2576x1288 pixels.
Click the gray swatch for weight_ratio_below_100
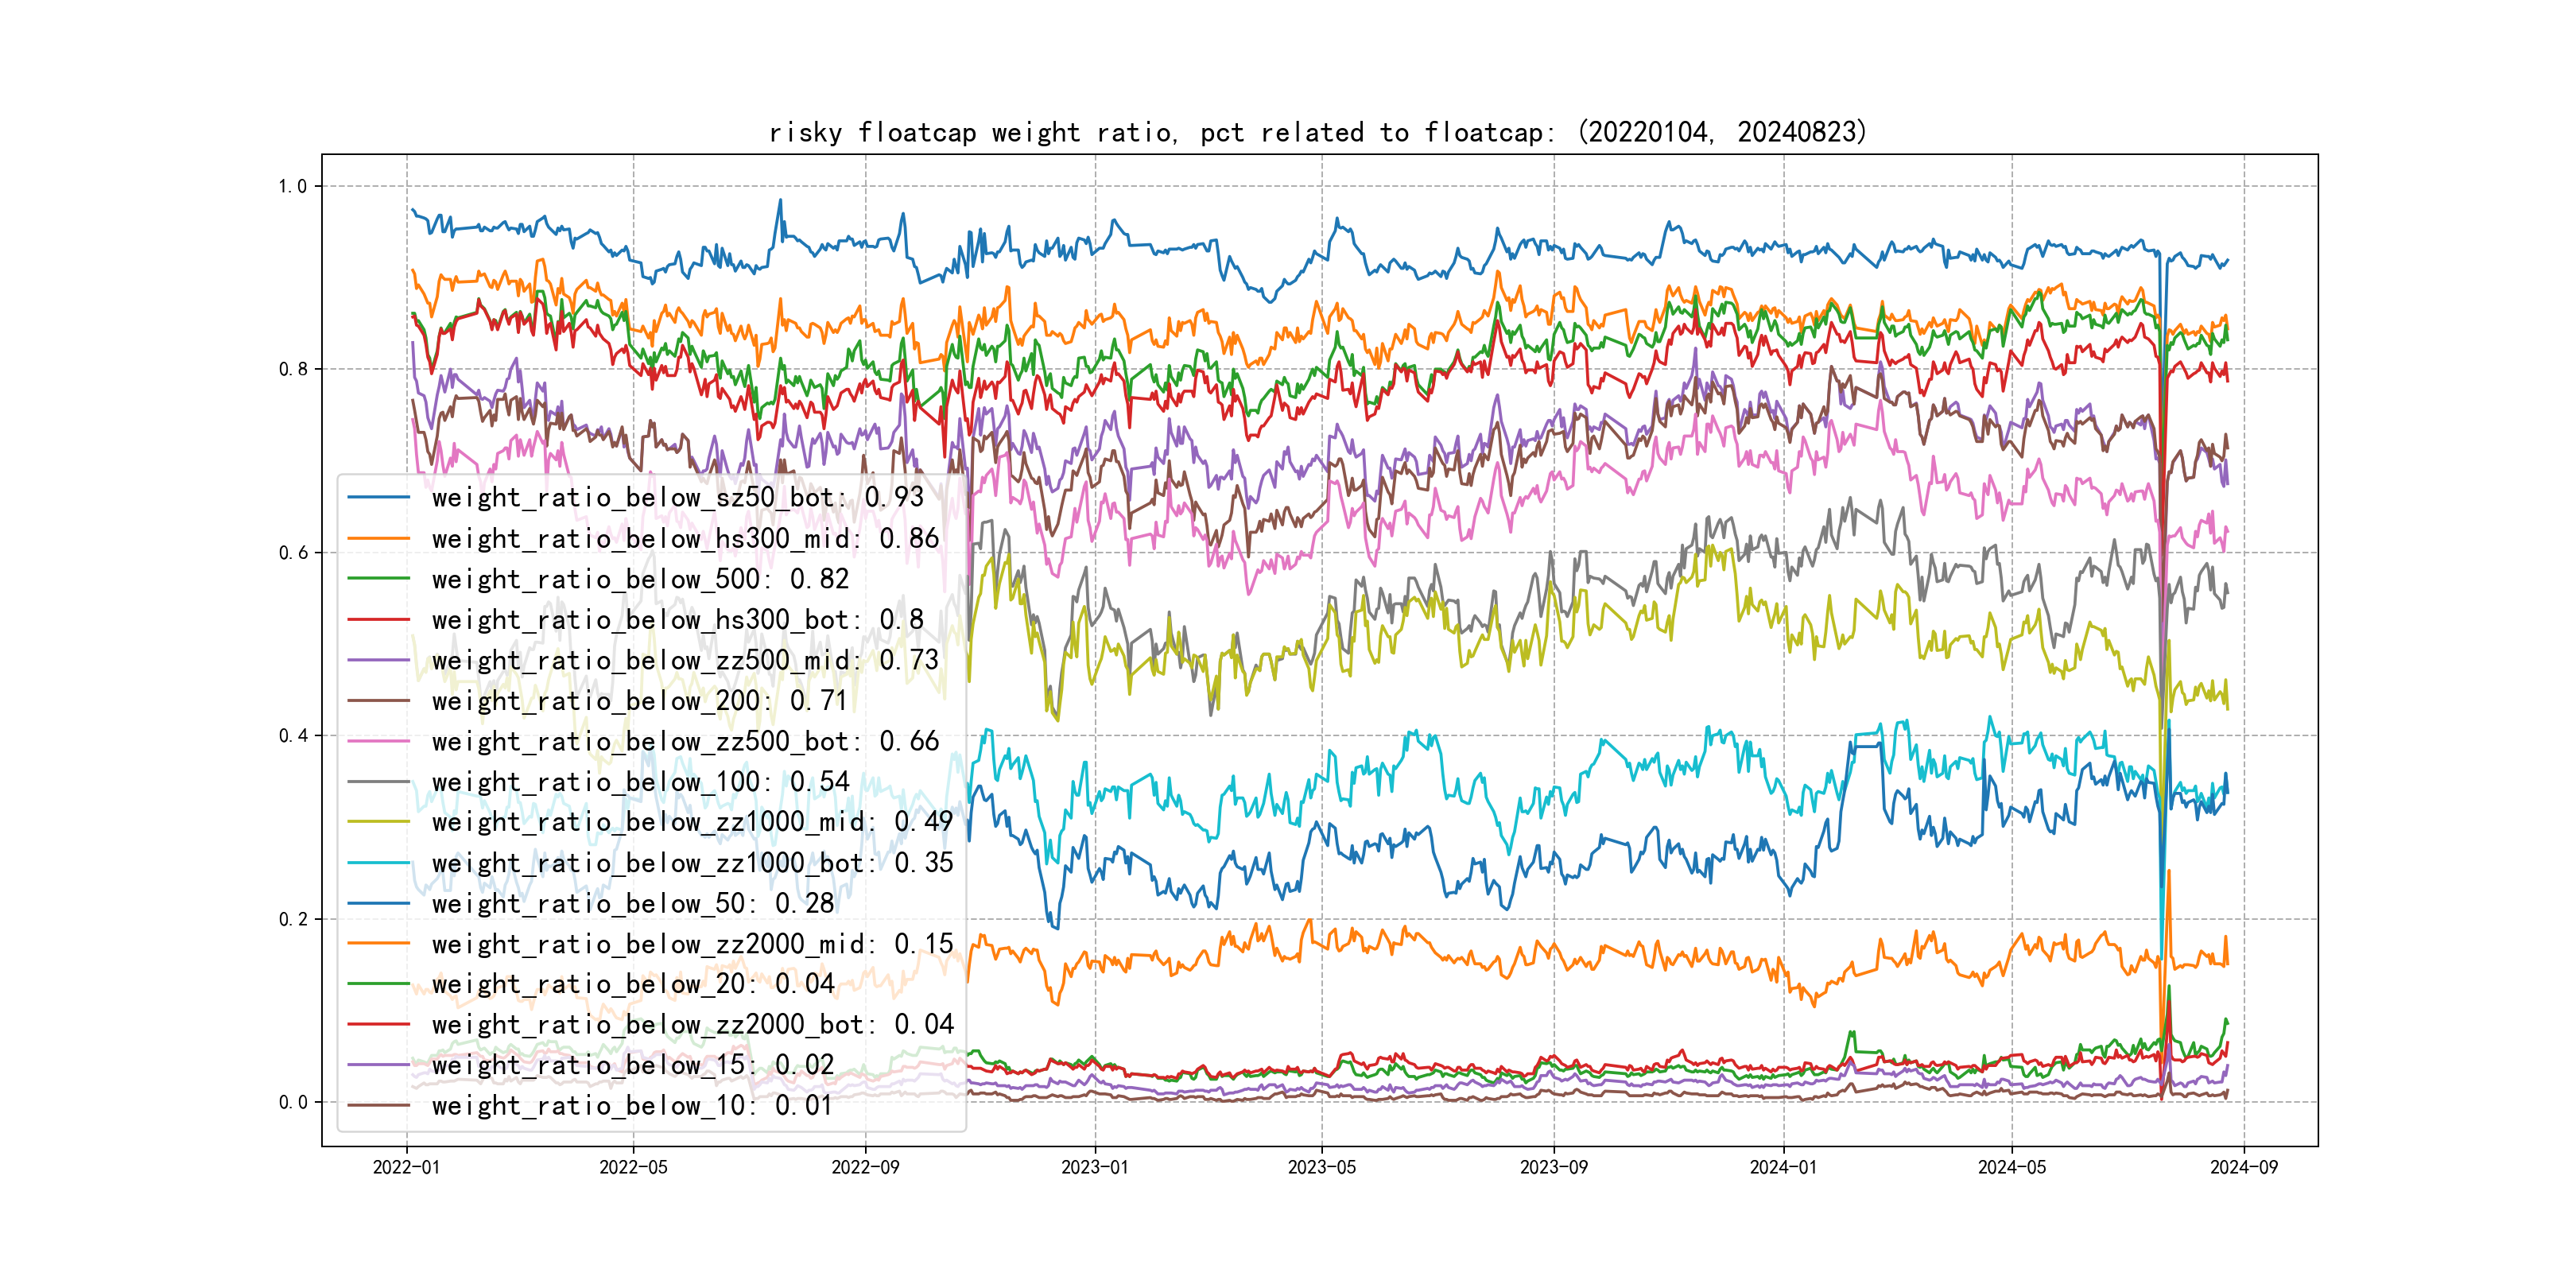(x=378, y=782)
